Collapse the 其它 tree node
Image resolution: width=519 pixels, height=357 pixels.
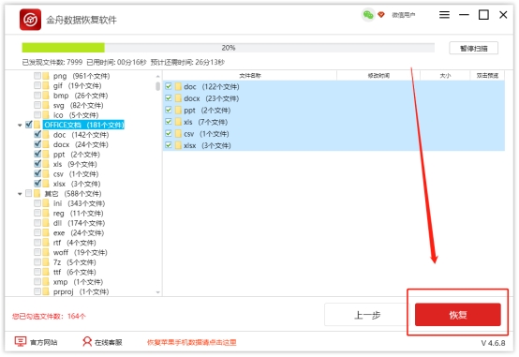tap(20, 194)
